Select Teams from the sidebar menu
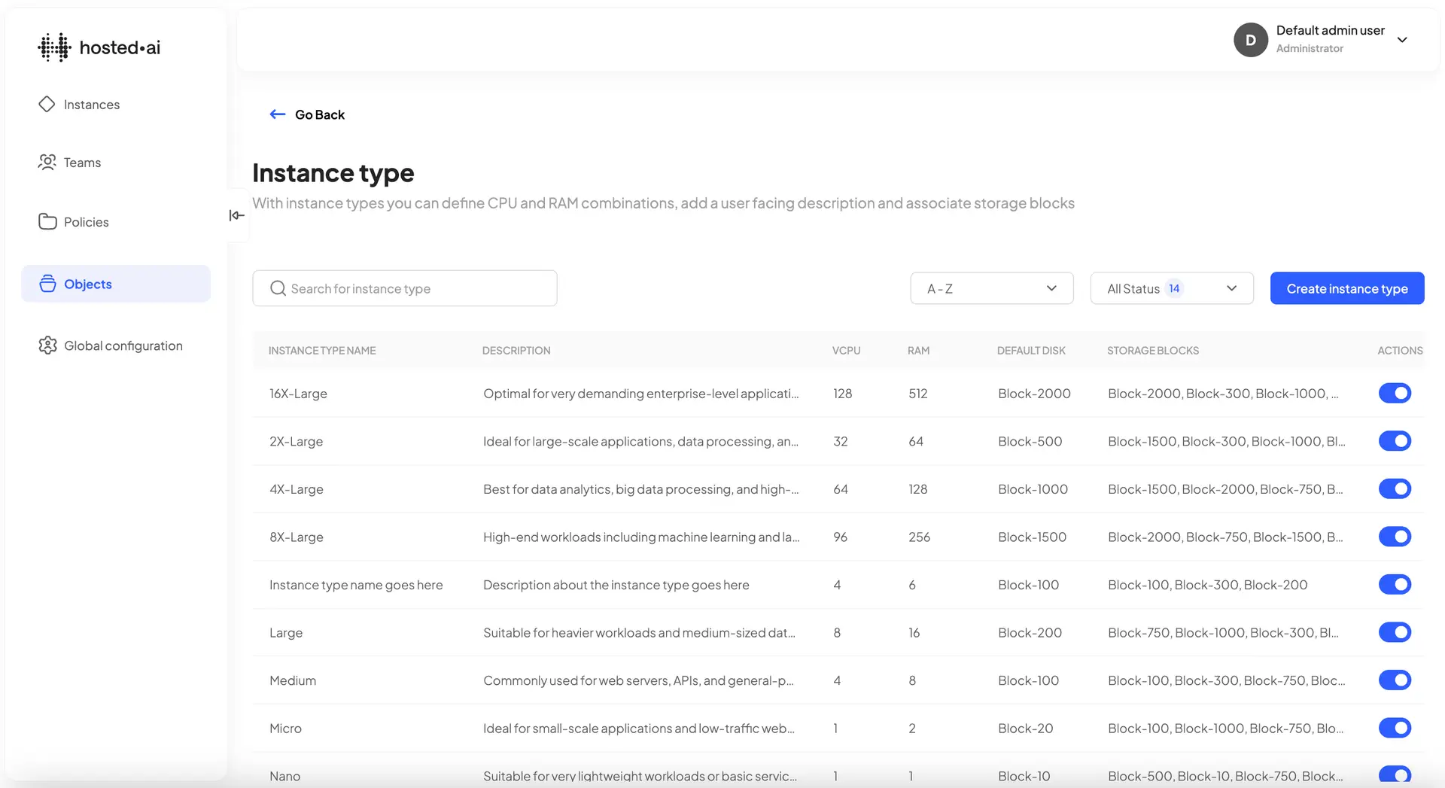Image resolution: width=1445 pixels, height=788 pixels. (82, 162)
